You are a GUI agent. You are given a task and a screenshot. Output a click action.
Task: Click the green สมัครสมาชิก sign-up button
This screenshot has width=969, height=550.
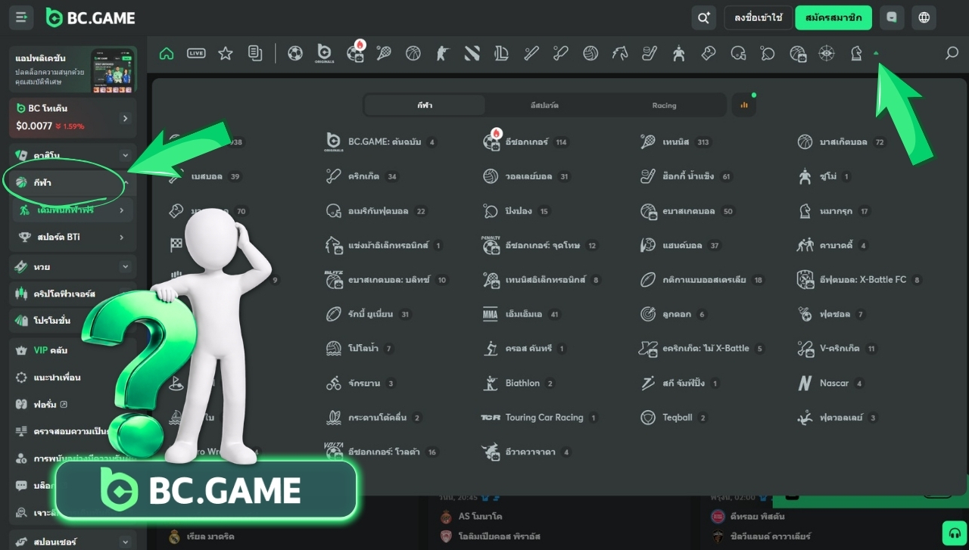[x=833, y=17]
